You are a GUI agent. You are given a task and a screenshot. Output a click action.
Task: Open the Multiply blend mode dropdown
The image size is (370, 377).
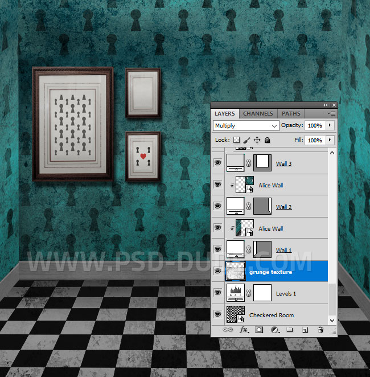coord(246,125)
